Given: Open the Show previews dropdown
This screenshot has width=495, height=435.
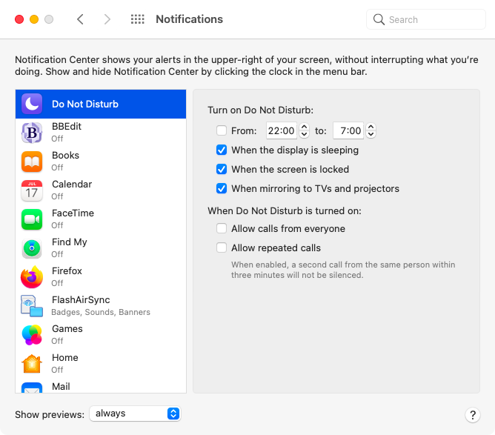Looking at the screenshot, I should point(135,414).
